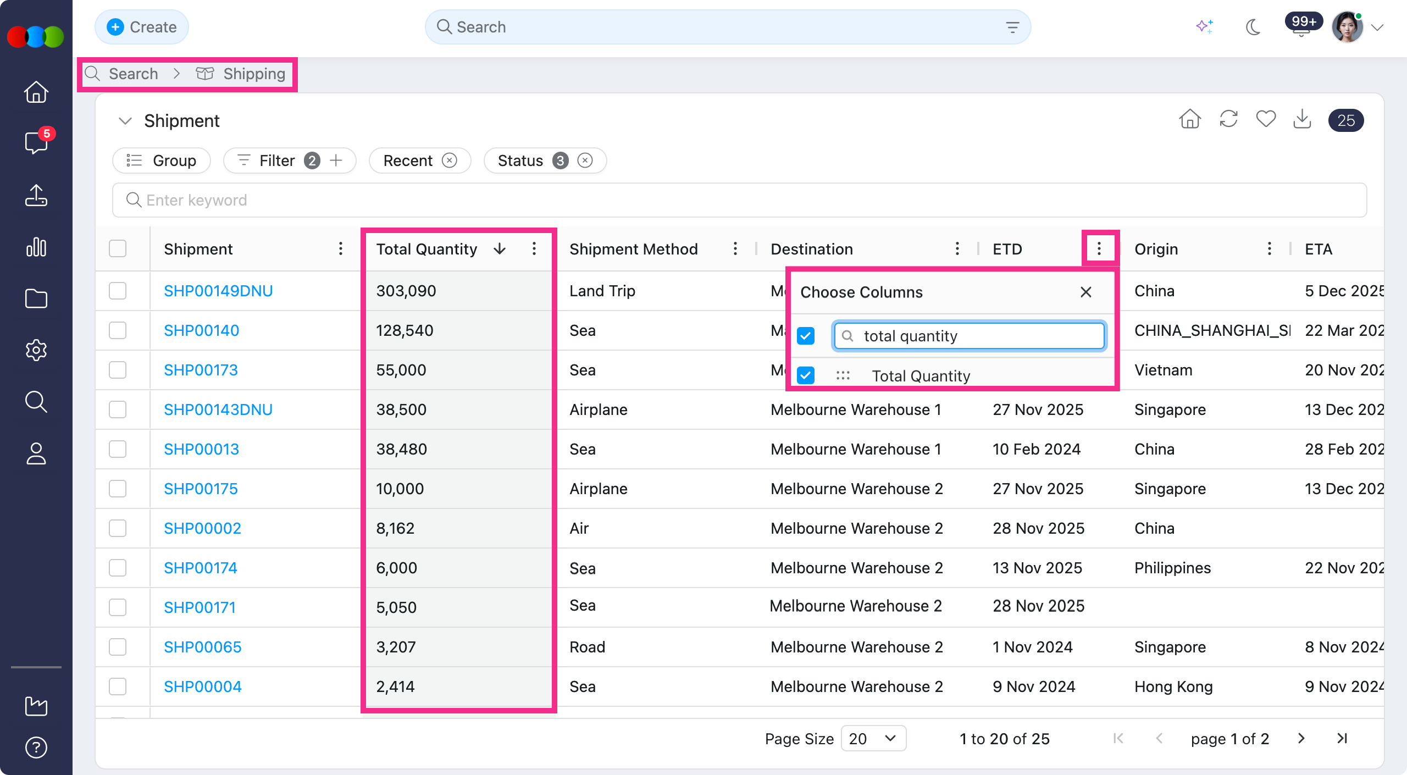Open the Page Size dropdown
Viewport: 1407px width, 775px height.
[873, 738]
